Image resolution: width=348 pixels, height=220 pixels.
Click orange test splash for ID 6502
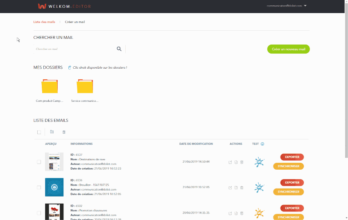pos(259,213)
